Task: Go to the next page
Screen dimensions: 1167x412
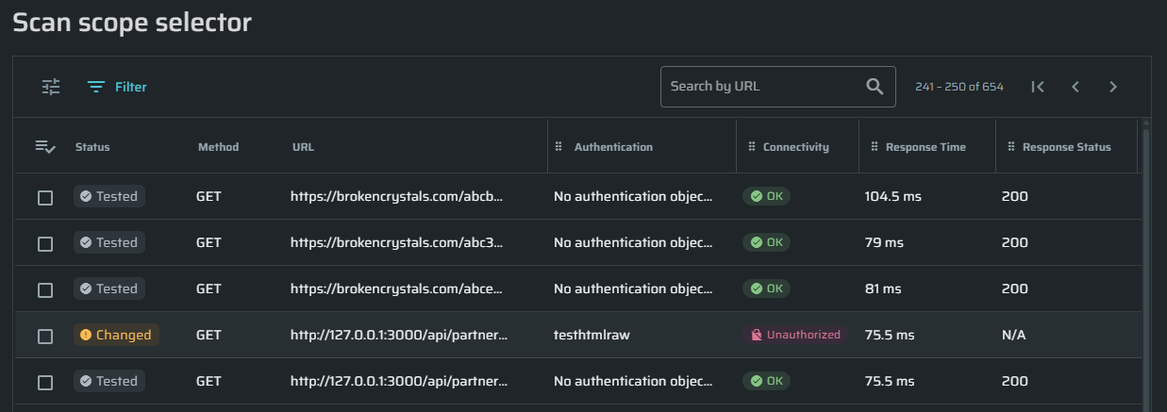Action: click(x=1113, y=87)
